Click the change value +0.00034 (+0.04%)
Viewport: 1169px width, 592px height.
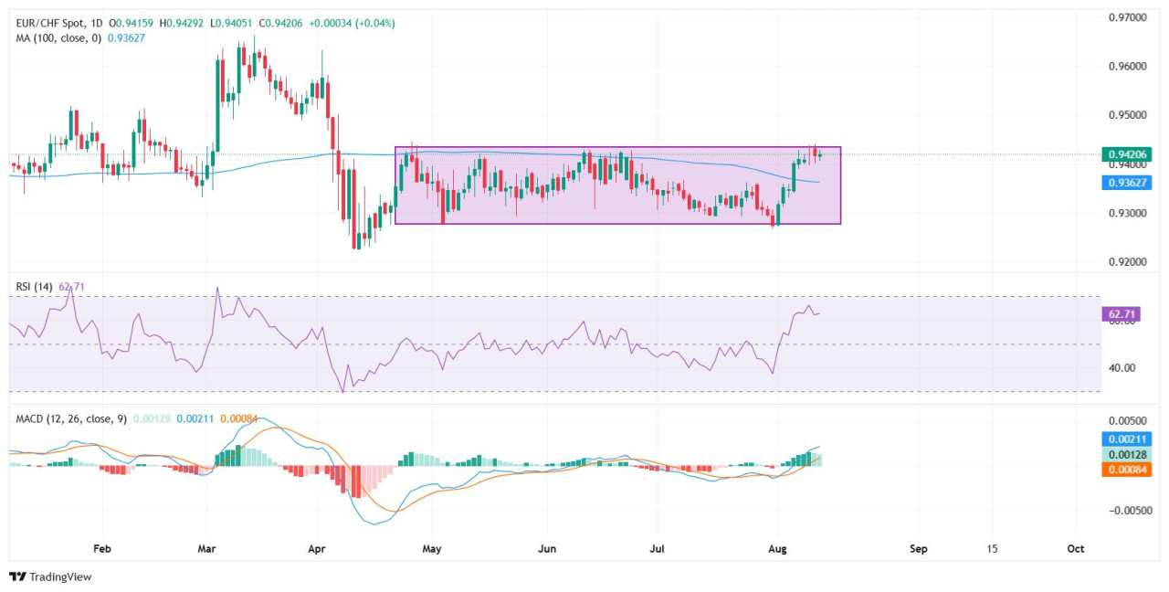tap(353, 22)
